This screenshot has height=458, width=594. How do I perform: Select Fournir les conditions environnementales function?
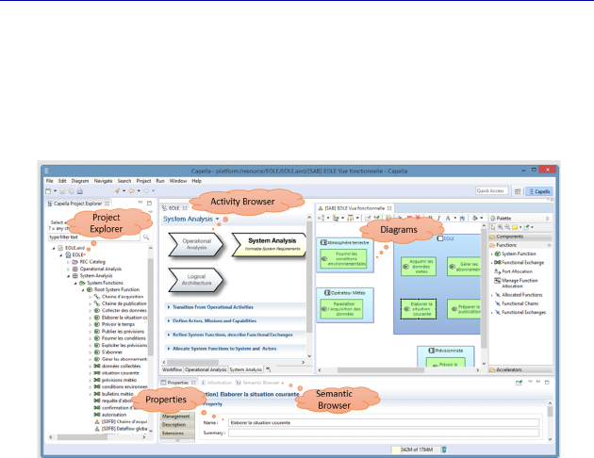click(343, 259)
